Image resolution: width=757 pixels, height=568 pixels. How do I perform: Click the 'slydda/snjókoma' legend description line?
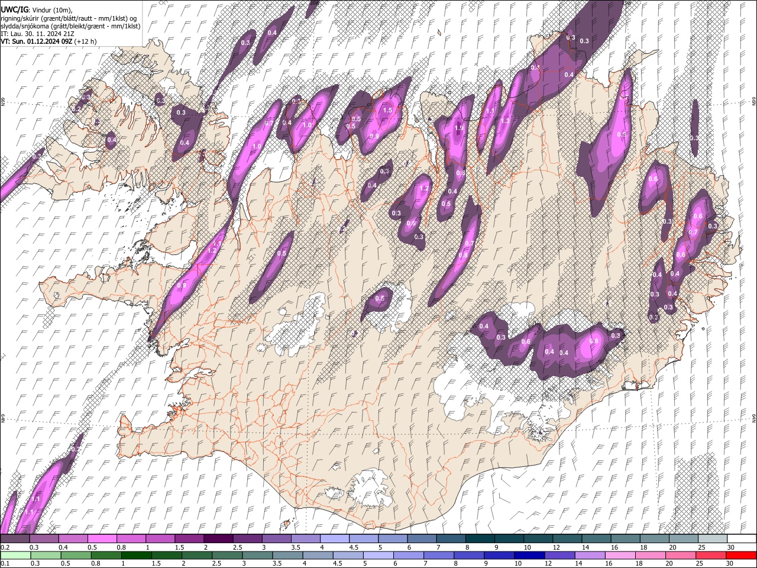tap(70, 26)
